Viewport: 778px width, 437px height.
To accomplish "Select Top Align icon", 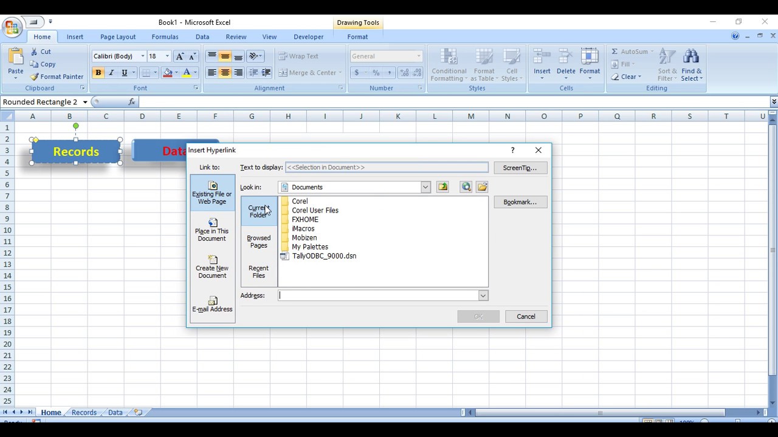I will [212, 56].
